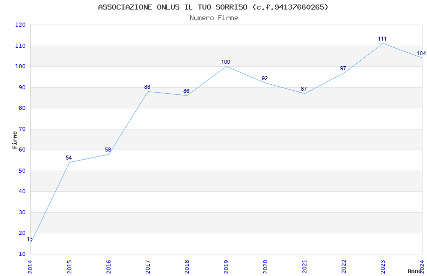The height and width of the screenshot is (276, 427).
Task: Click the y-axis value 30
Action: point(22,212)
